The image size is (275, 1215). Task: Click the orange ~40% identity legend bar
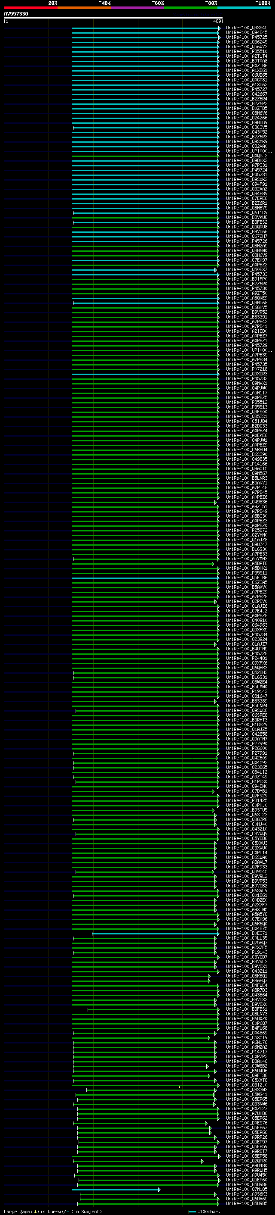tap(84, 8)
